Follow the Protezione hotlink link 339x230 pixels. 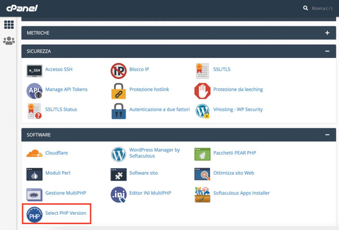click(x=149, y=89)
